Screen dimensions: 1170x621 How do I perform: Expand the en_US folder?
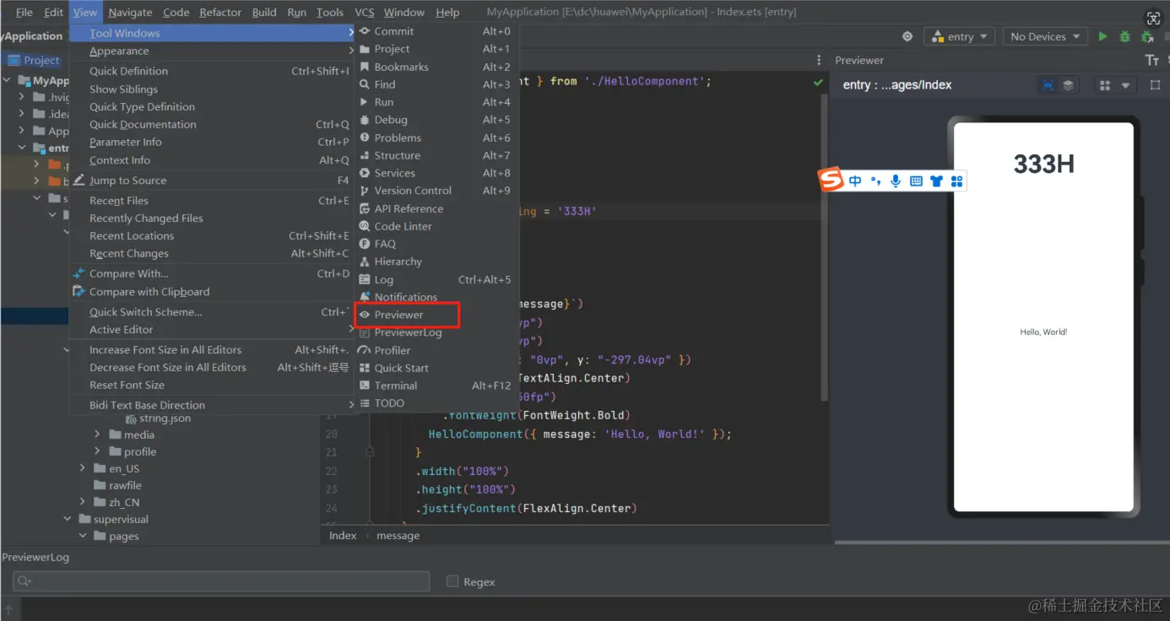[82, 468]
